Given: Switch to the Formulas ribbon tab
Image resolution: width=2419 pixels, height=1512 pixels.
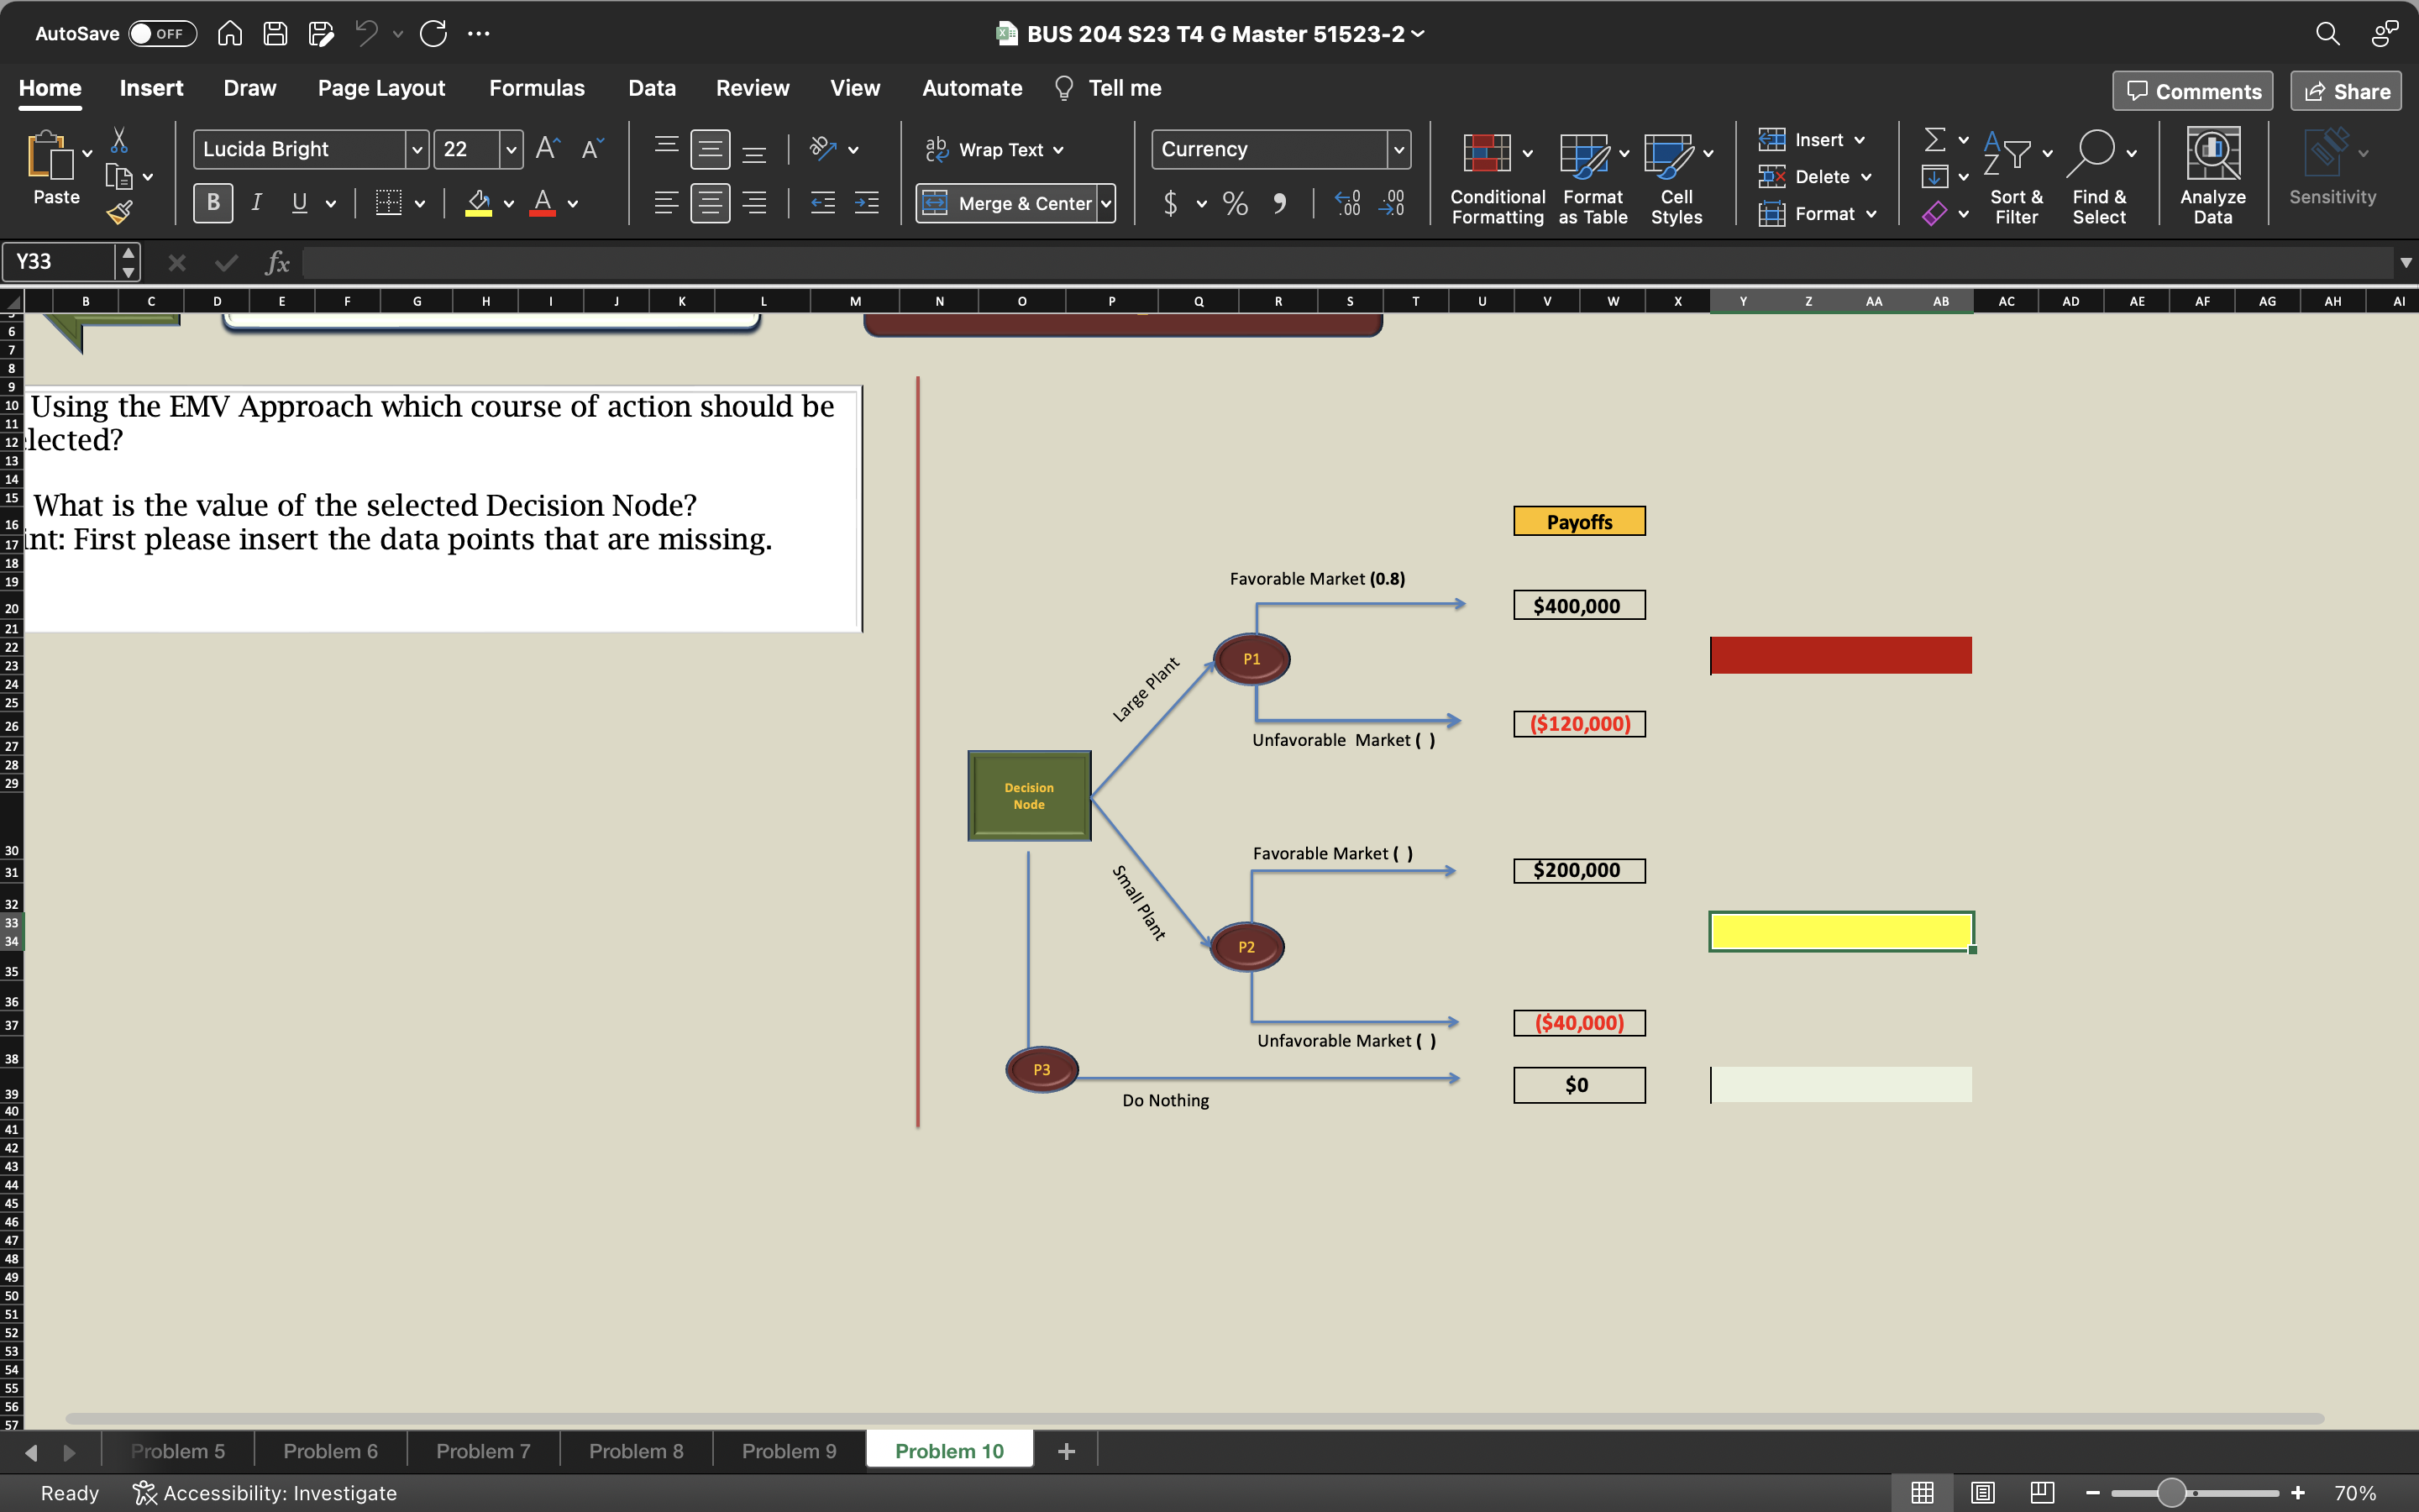Looking at the screenshot, I should (537, 88).
